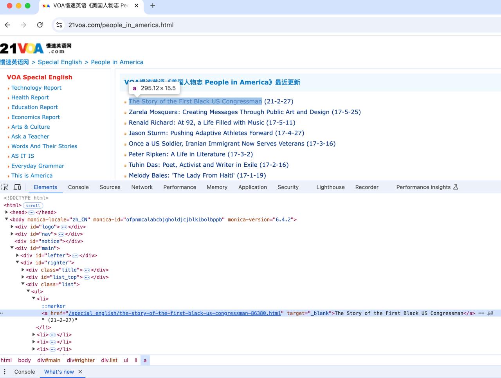Close the VOA People in America tab

pos(136,5)
